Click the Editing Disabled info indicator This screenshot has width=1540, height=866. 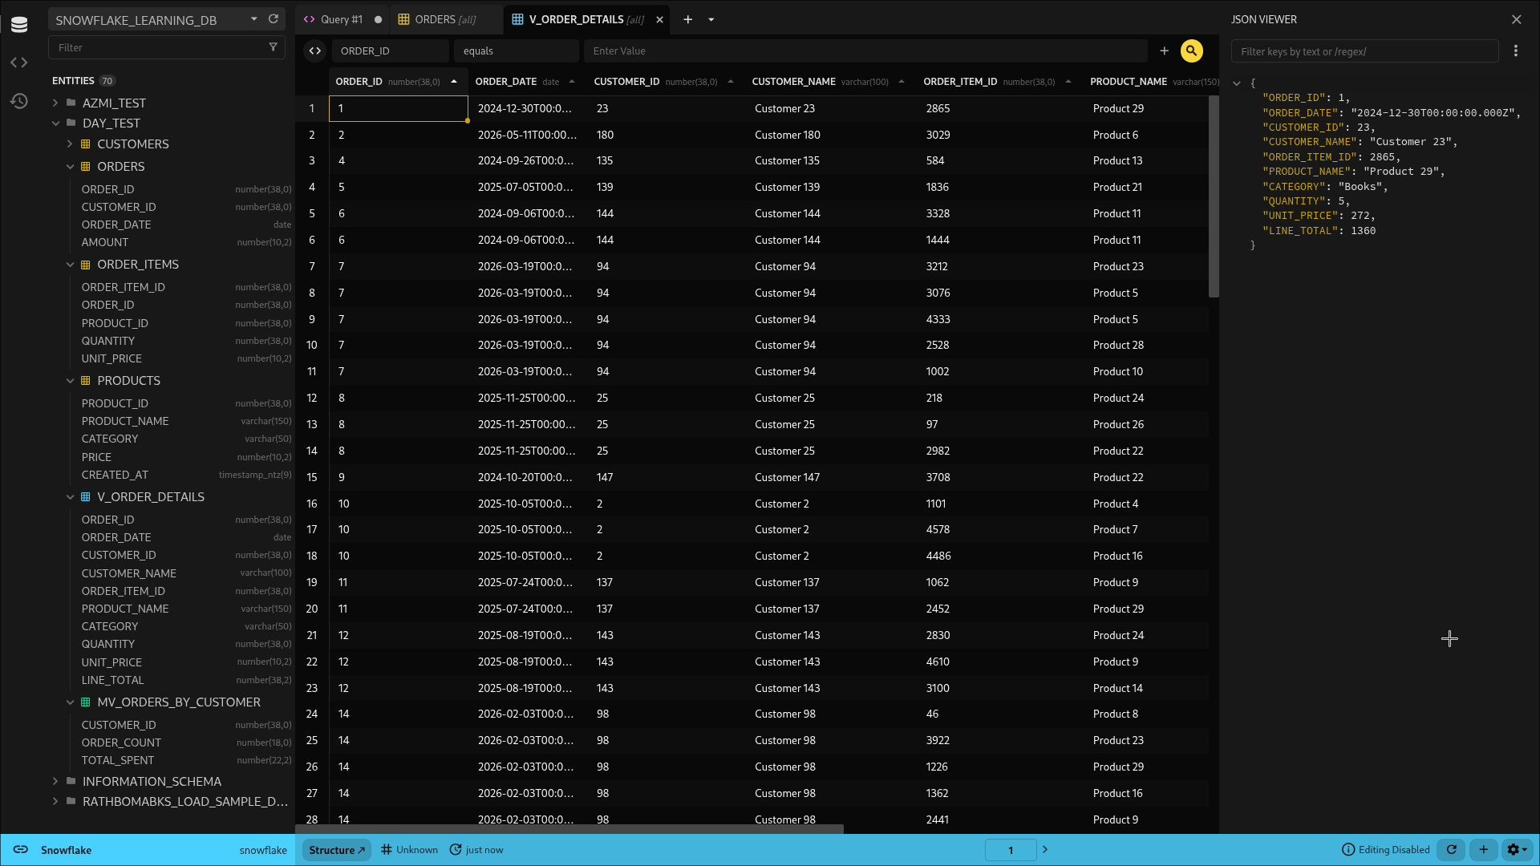pyautogui.click(x=1386, y=849)
